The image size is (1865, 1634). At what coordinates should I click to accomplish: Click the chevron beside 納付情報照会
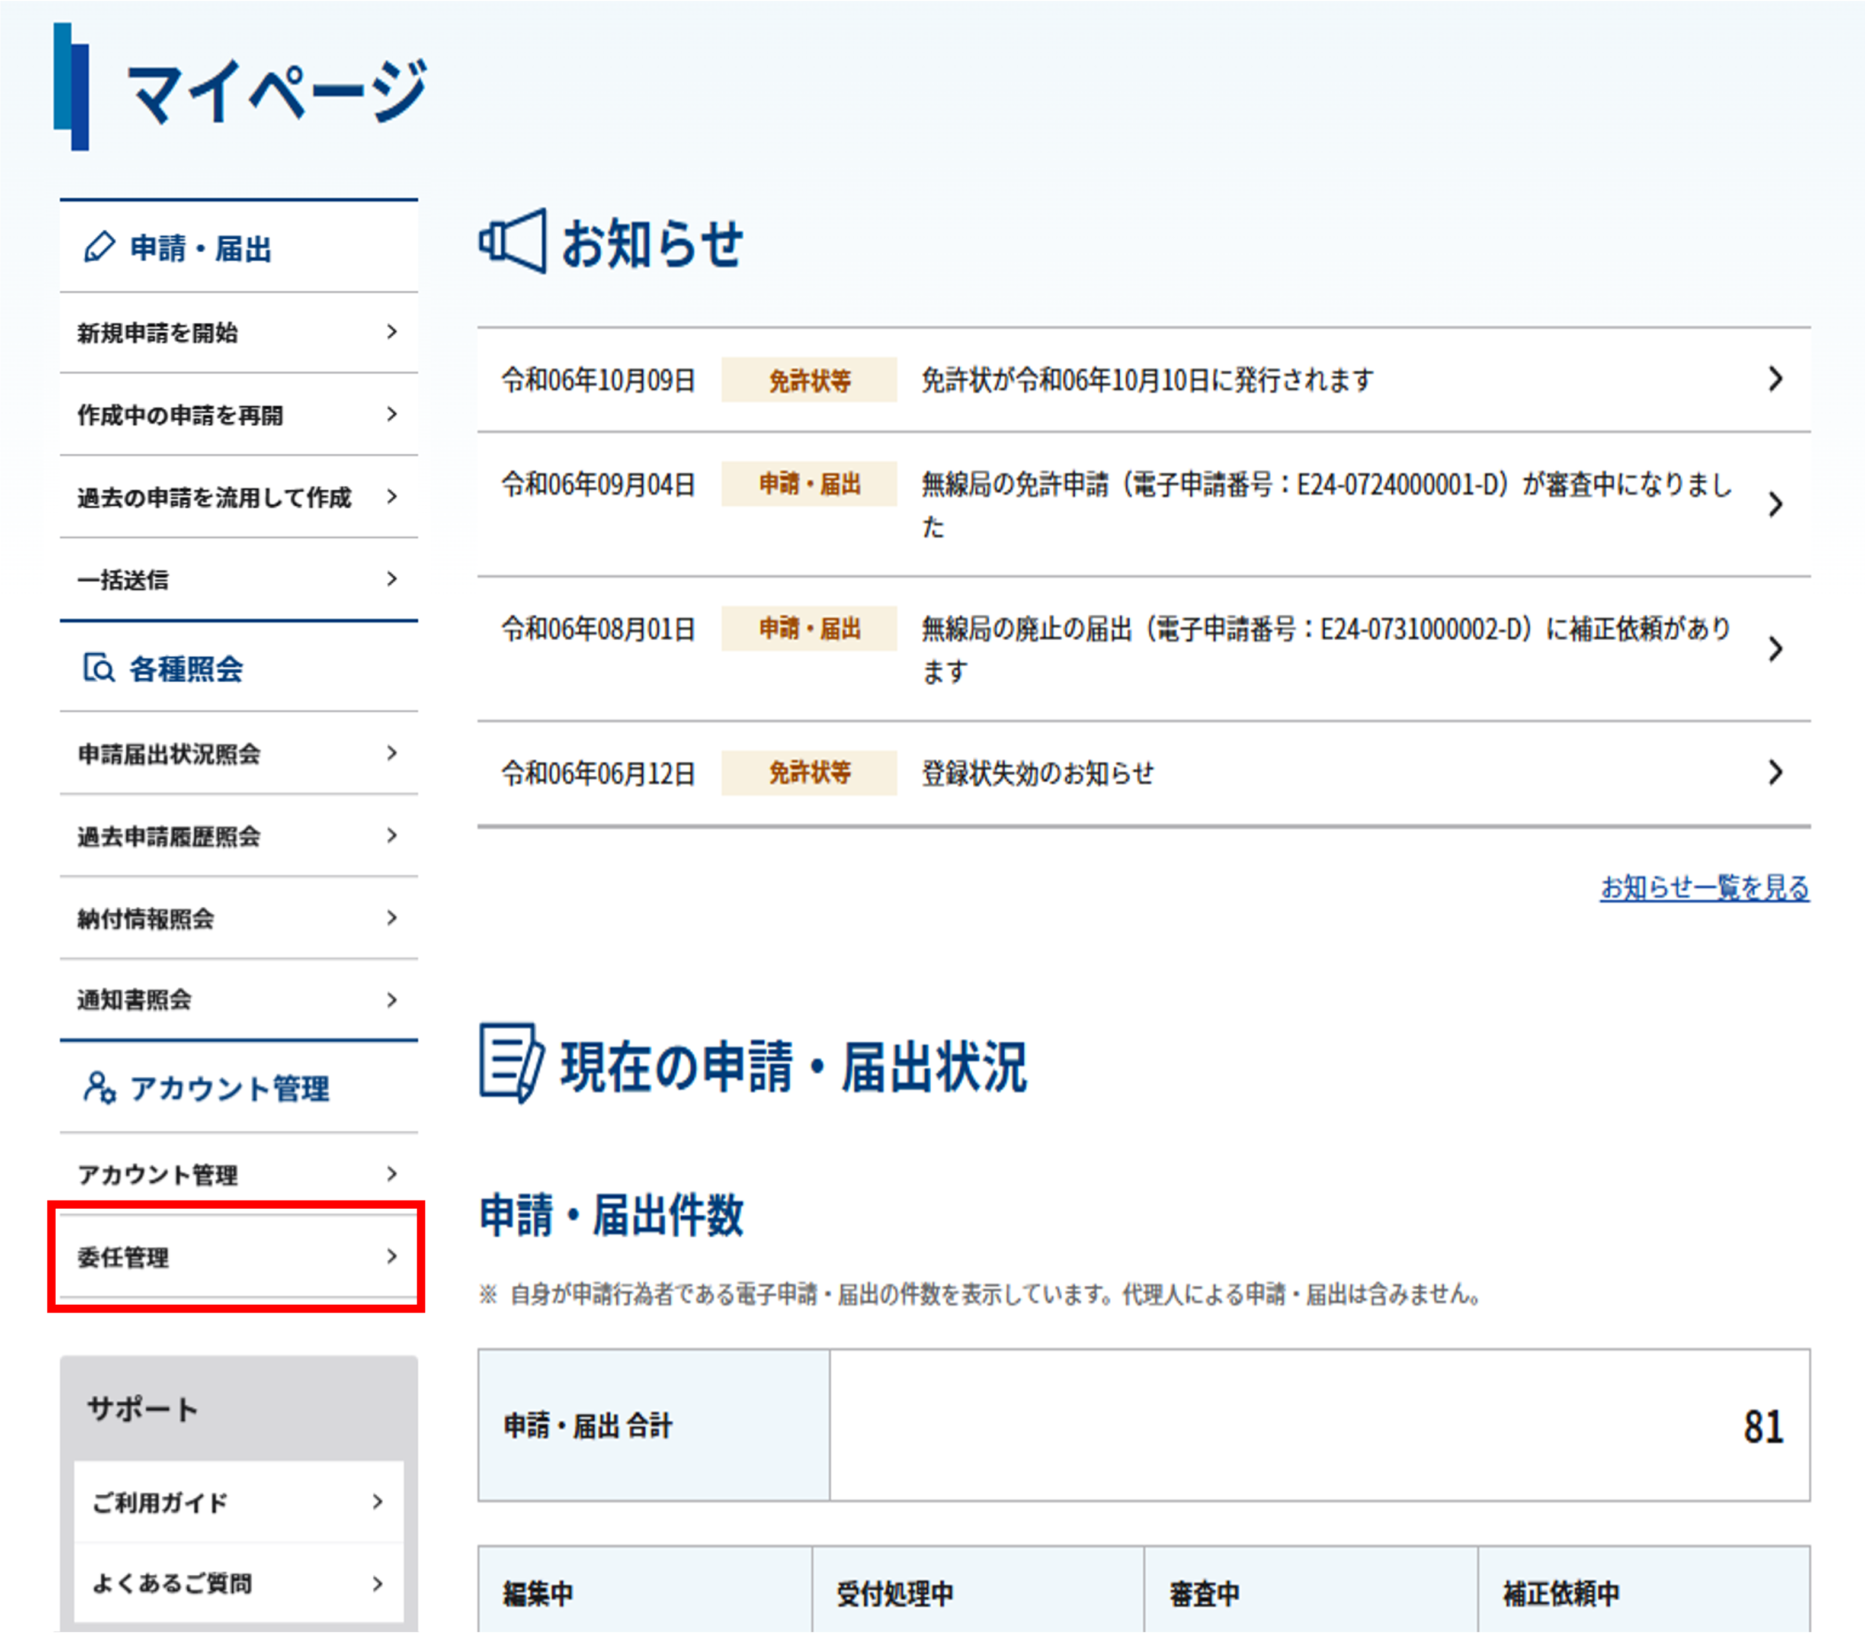coord(392,917)
